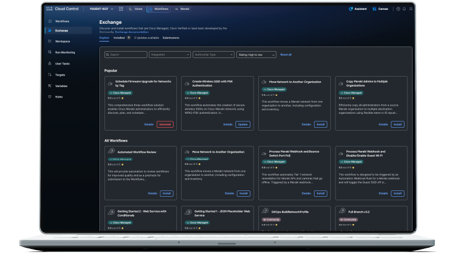Update Create Wireless SSID with PSK workflow
This screenshot has width=455, height=256.
(x=243, y=124)
